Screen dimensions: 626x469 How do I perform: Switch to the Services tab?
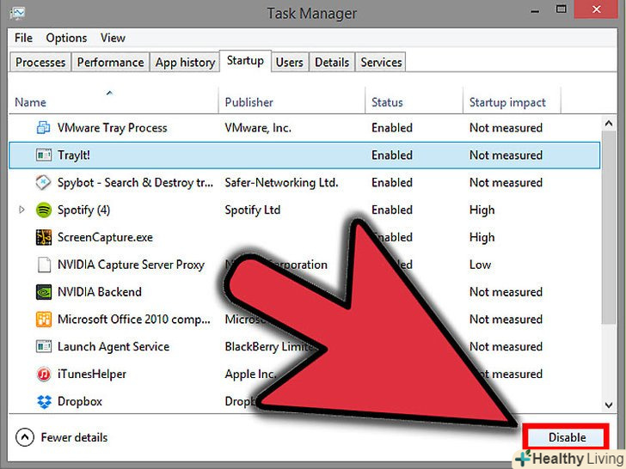click(x=381, y=62)
